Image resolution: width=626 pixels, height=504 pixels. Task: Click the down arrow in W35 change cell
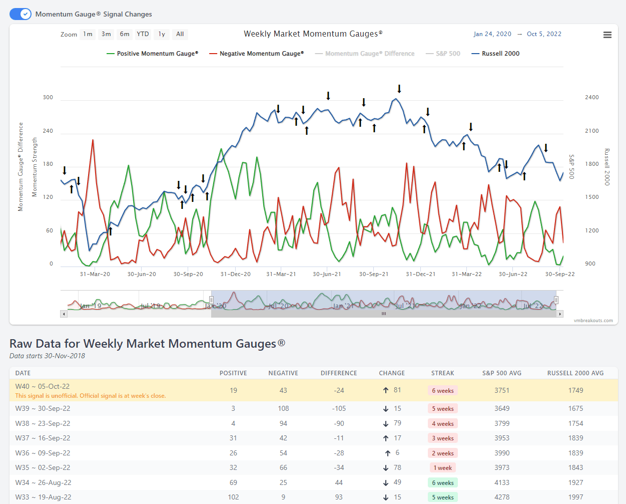tap(386, 468)
